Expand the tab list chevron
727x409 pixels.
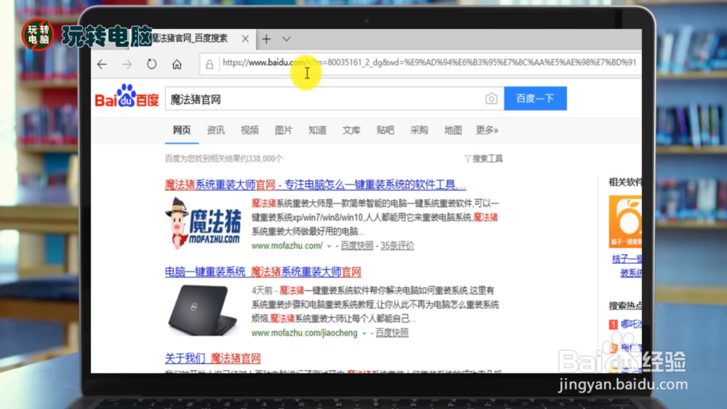(x=286, y=39)
